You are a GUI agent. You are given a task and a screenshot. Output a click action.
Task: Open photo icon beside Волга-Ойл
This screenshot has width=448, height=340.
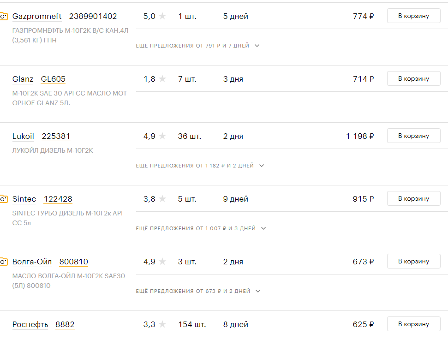3,262
